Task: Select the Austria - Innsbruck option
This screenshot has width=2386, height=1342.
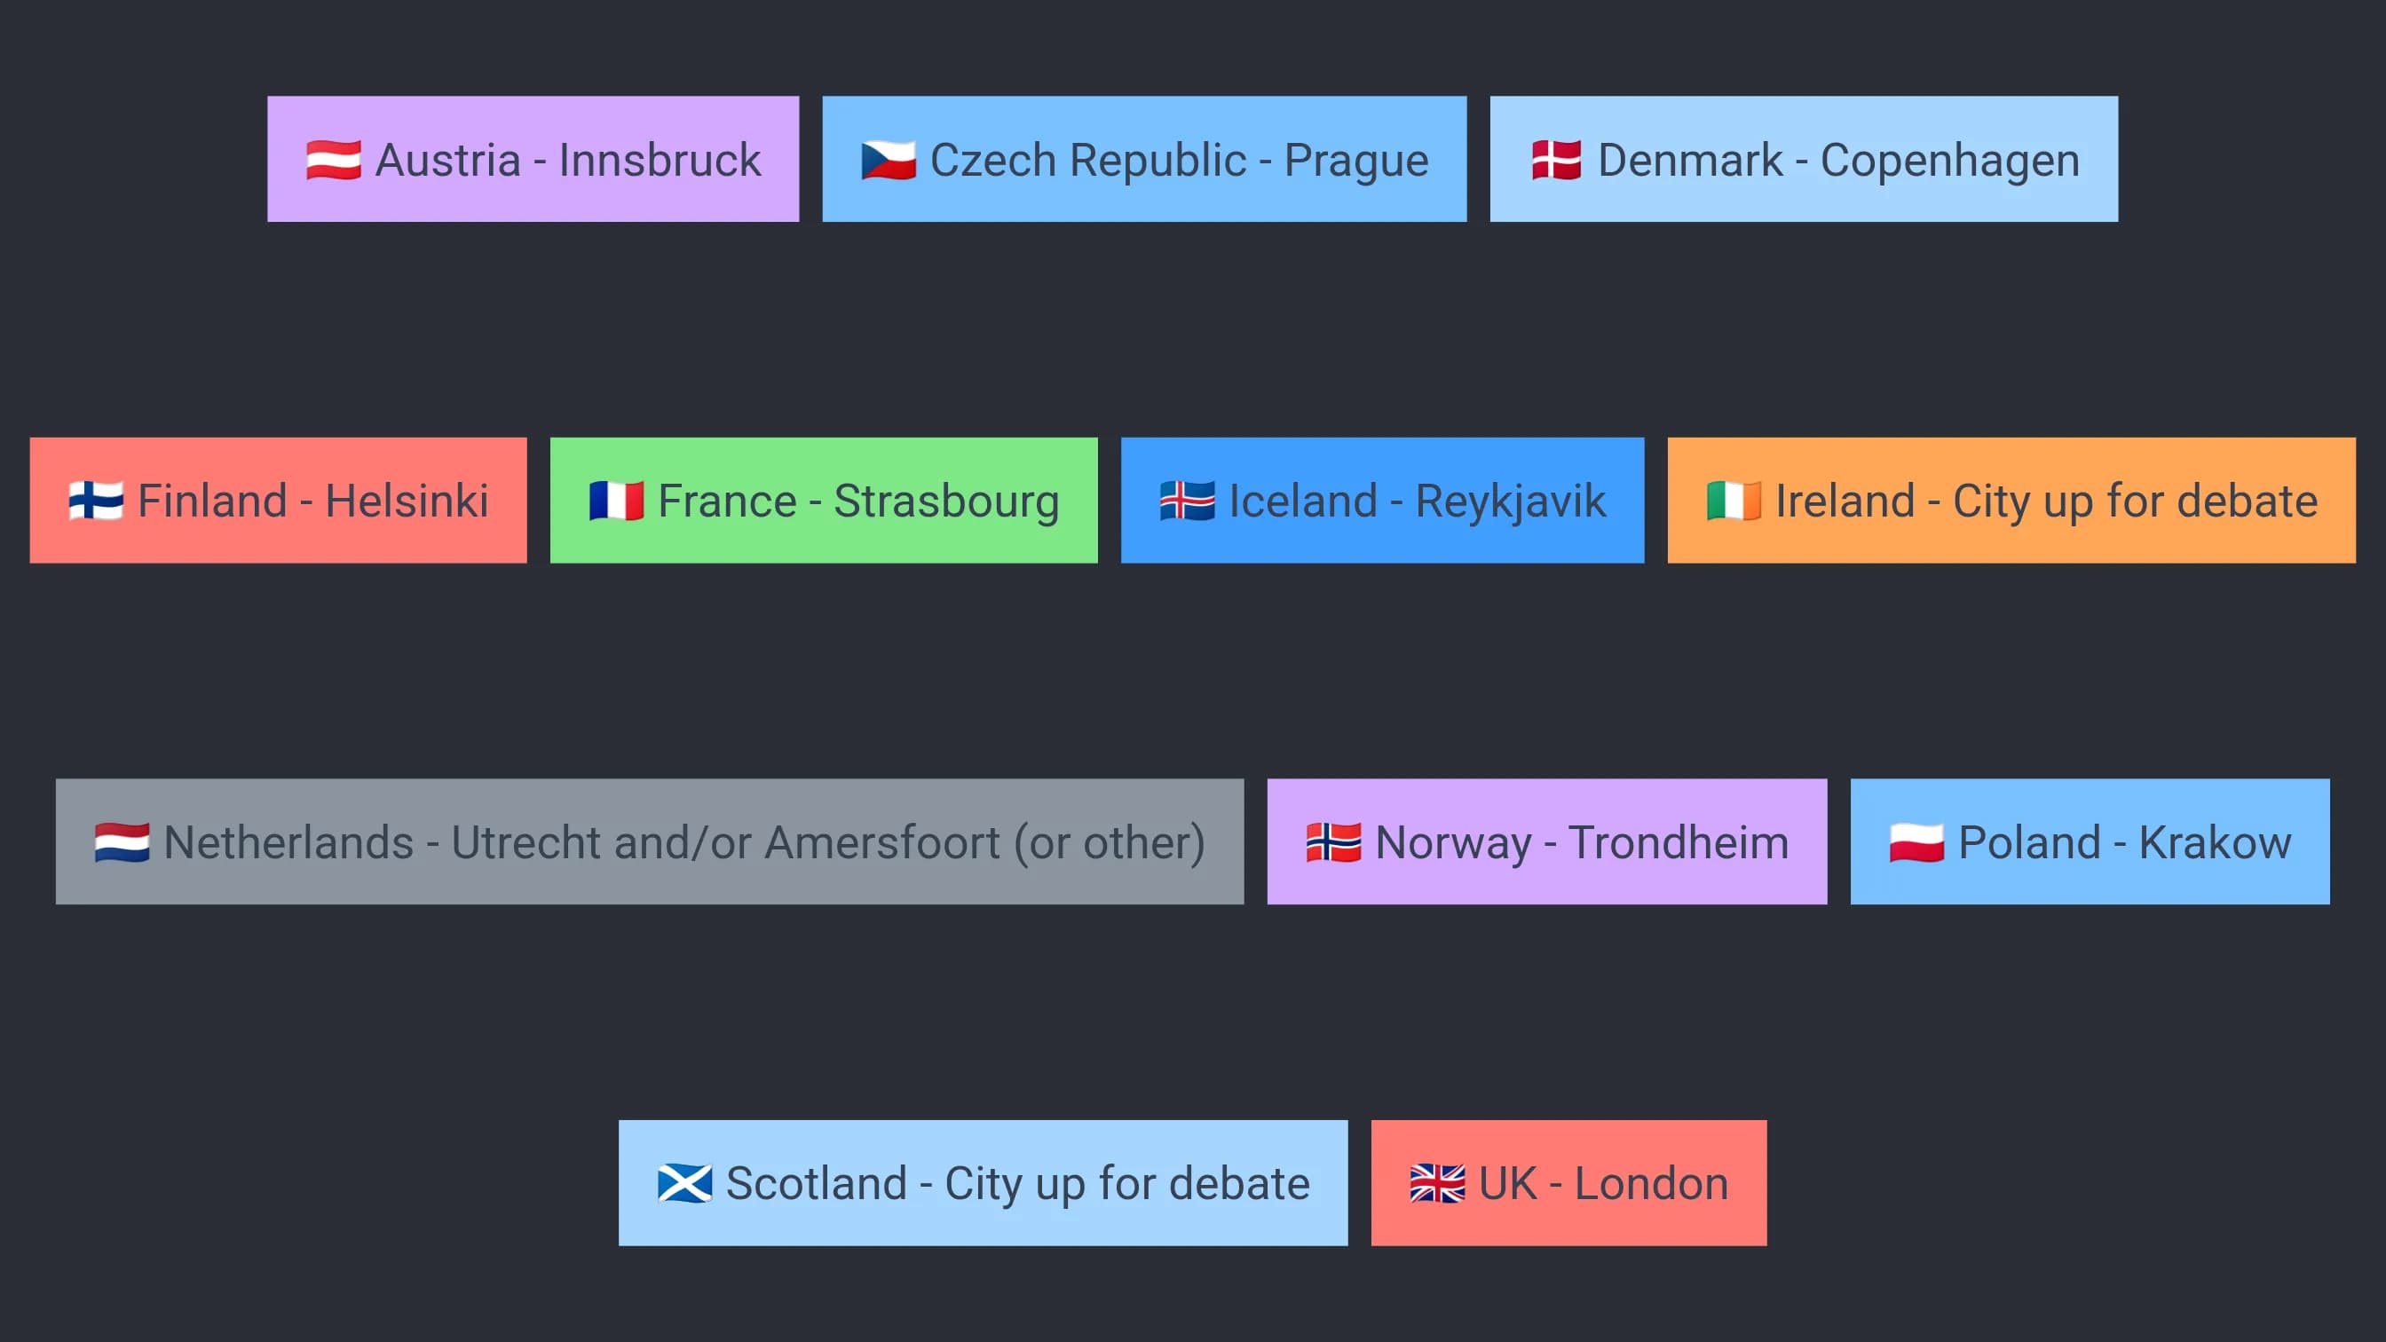Action: point(533,159)
